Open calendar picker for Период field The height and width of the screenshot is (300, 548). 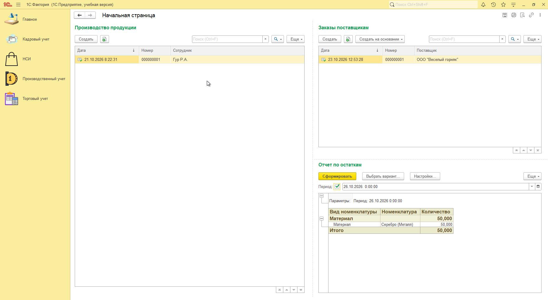(x=538, y=187)
